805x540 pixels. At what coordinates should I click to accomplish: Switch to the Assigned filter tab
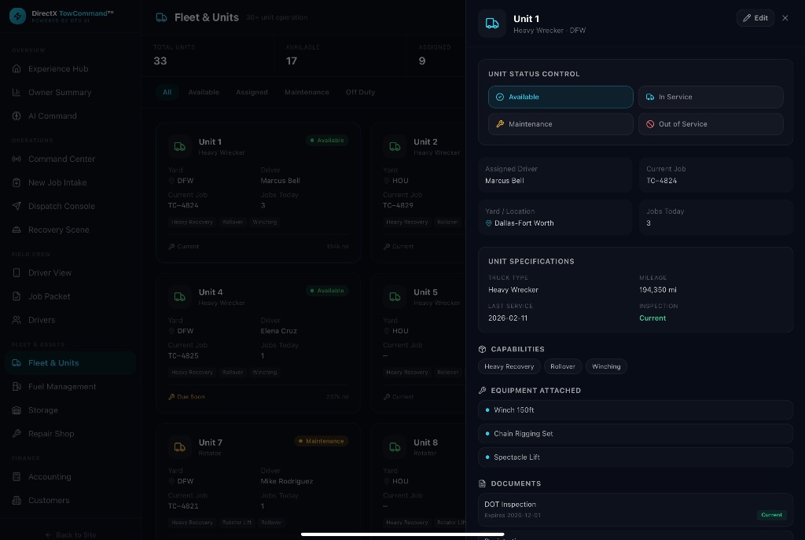252,93
